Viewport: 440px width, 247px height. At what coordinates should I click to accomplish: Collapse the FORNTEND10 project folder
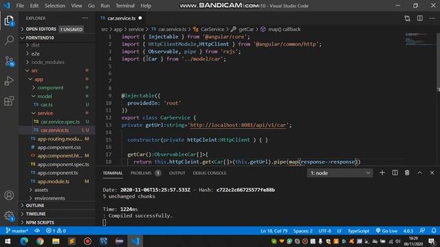(x=40, y=38)
